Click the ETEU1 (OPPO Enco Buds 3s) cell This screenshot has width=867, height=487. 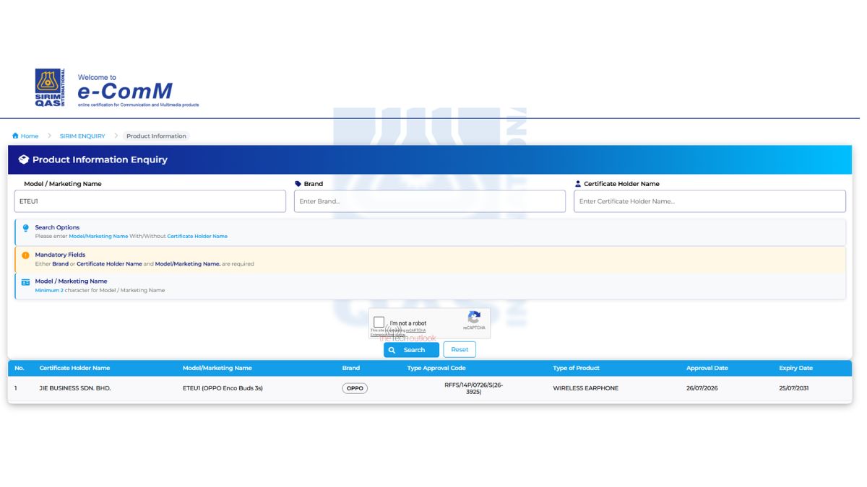point(223,388)
